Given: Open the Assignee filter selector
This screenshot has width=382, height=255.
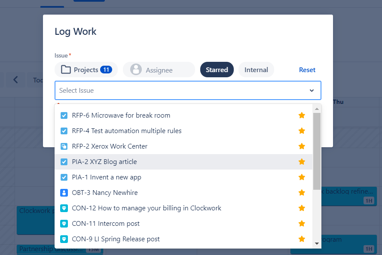Looking at the screenshot, I should 159,70.
